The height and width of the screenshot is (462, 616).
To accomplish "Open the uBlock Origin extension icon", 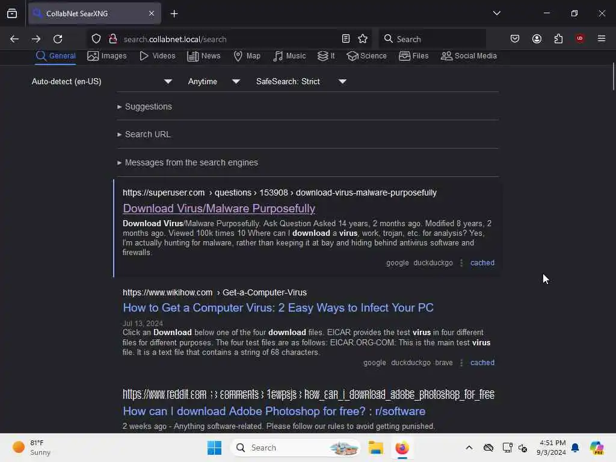I will (x=580, y=38).
